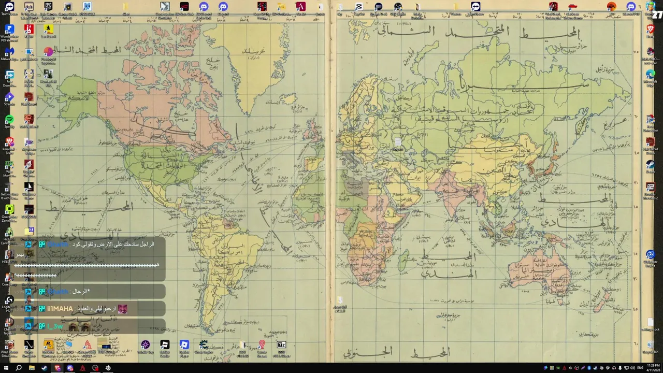Launch the EA app desktop icon

pos(612,9)
